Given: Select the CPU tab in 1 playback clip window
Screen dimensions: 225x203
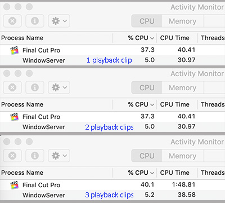Looking at the screenshot, I should click(x=147, y=21).
